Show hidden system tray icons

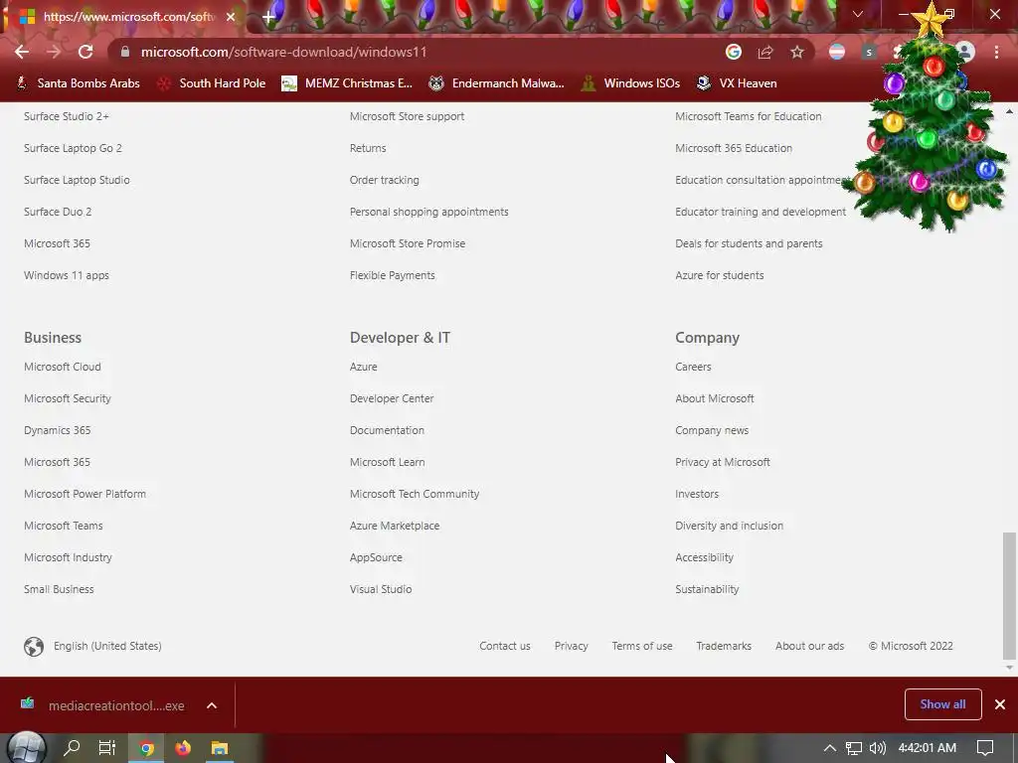click(830, 748)
